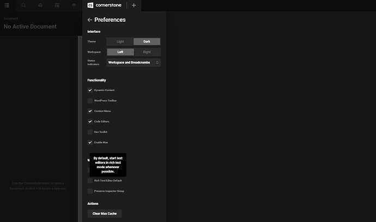Toggle the Code Editors checkbox
The width and height of the screenshot is (376, 222).
coord(90,121)
